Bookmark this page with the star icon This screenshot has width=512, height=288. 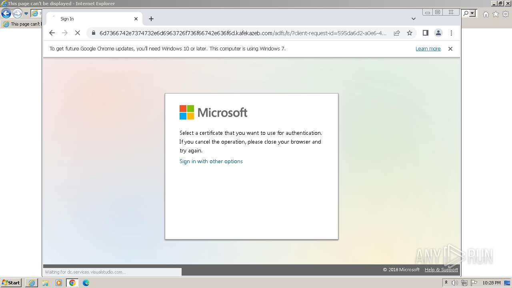410,33
